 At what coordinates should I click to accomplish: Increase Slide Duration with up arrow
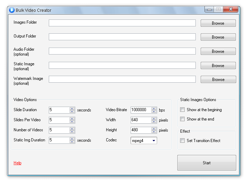(72, 108)
